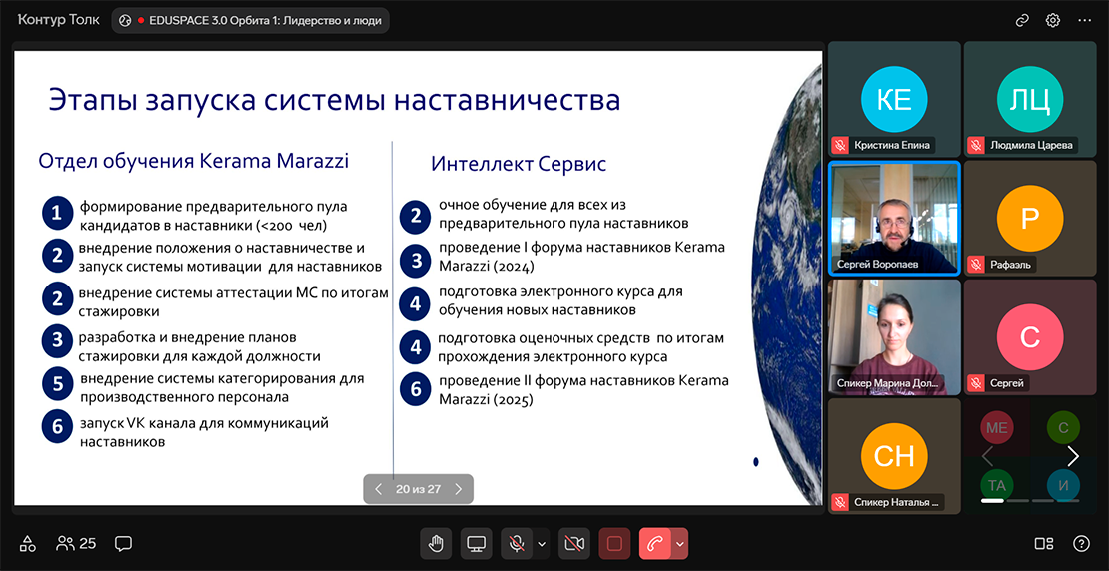Select Спикер Наталья participant tile
1109x571 pixels.
(894, 456)
